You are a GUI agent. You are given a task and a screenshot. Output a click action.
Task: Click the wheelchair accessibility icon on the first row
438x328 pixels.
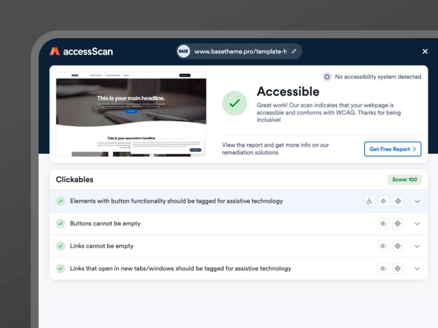pyautogui.click(x=369, y=201)
